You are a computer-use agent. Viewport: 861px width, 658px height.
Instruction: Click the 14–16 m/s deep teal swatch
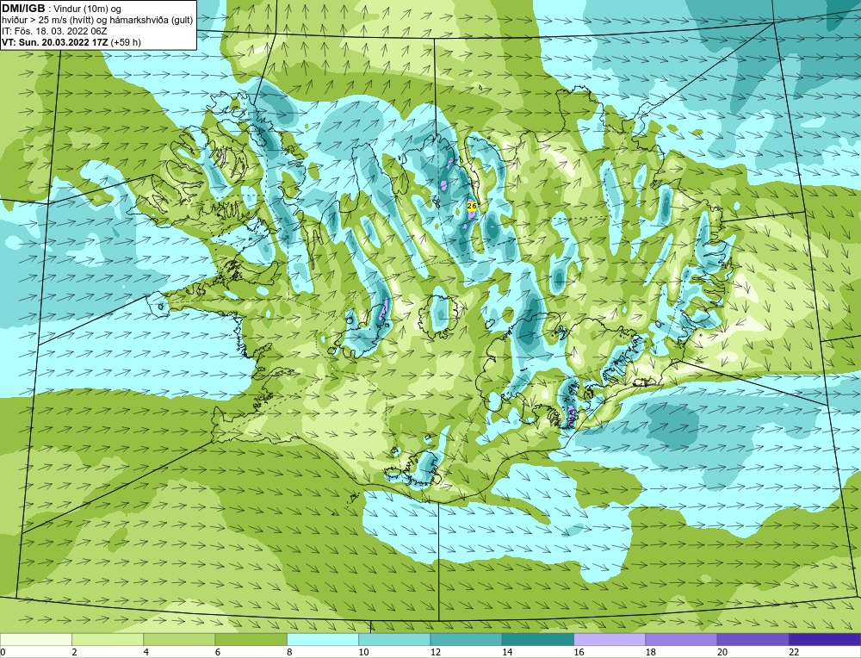pos(538,639)
